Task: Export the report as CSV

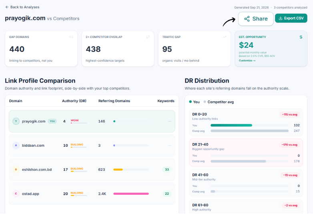Action: point(291,18)
